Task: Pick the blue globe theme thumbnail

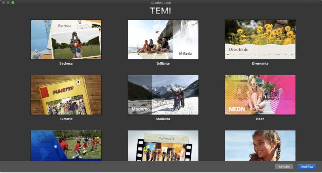Action: 66,145
